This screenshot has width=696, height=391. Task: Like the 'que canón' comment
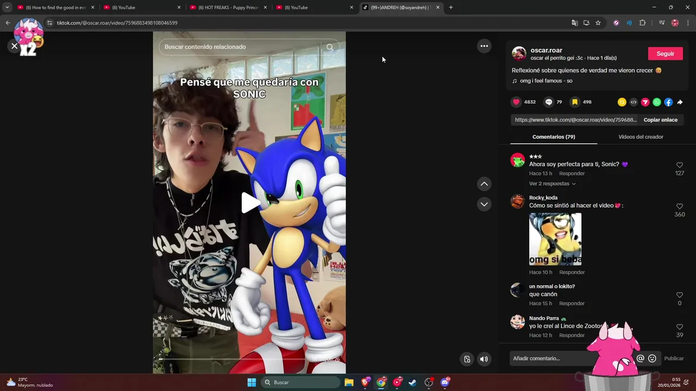tap(679, 295)
